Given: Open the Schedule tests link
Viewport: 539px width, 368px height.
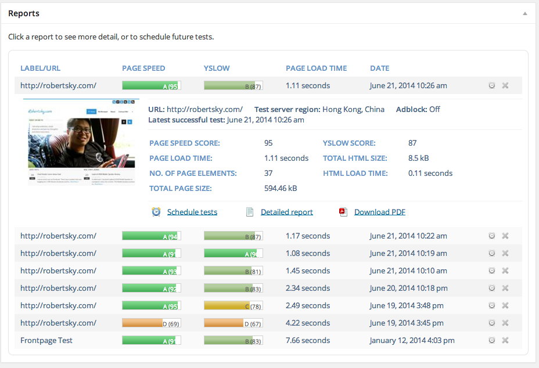Looking at the screenshot, I should 192,212.
